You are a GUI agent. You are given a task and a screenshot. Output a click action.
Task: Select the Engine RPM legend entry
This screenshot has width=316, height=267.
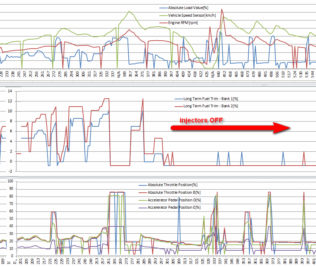179,23
